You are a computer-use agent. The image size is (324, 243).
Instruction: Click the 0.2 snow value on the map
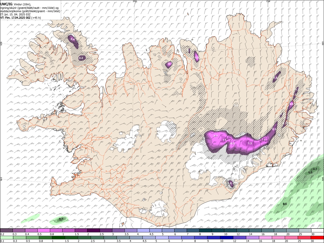[x=81, y=58]
